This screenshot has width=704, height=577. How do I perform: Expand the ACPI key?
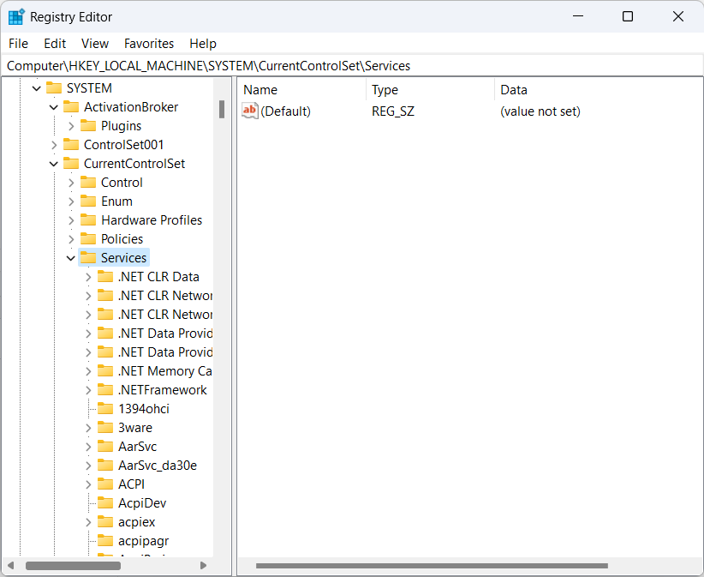tap(88, 485)
